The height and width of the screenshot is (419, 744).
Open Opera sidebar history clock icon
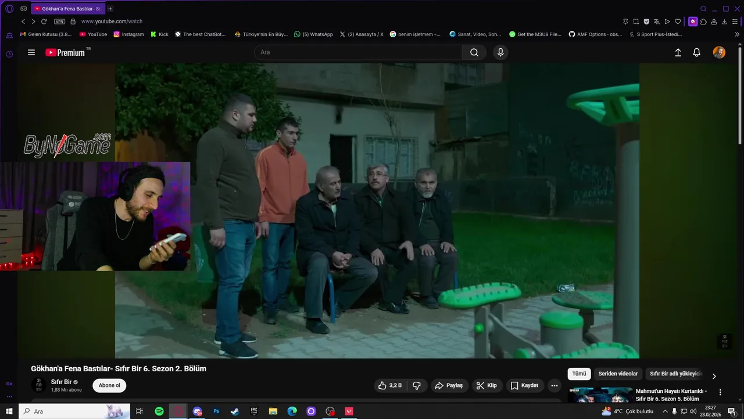9,54
